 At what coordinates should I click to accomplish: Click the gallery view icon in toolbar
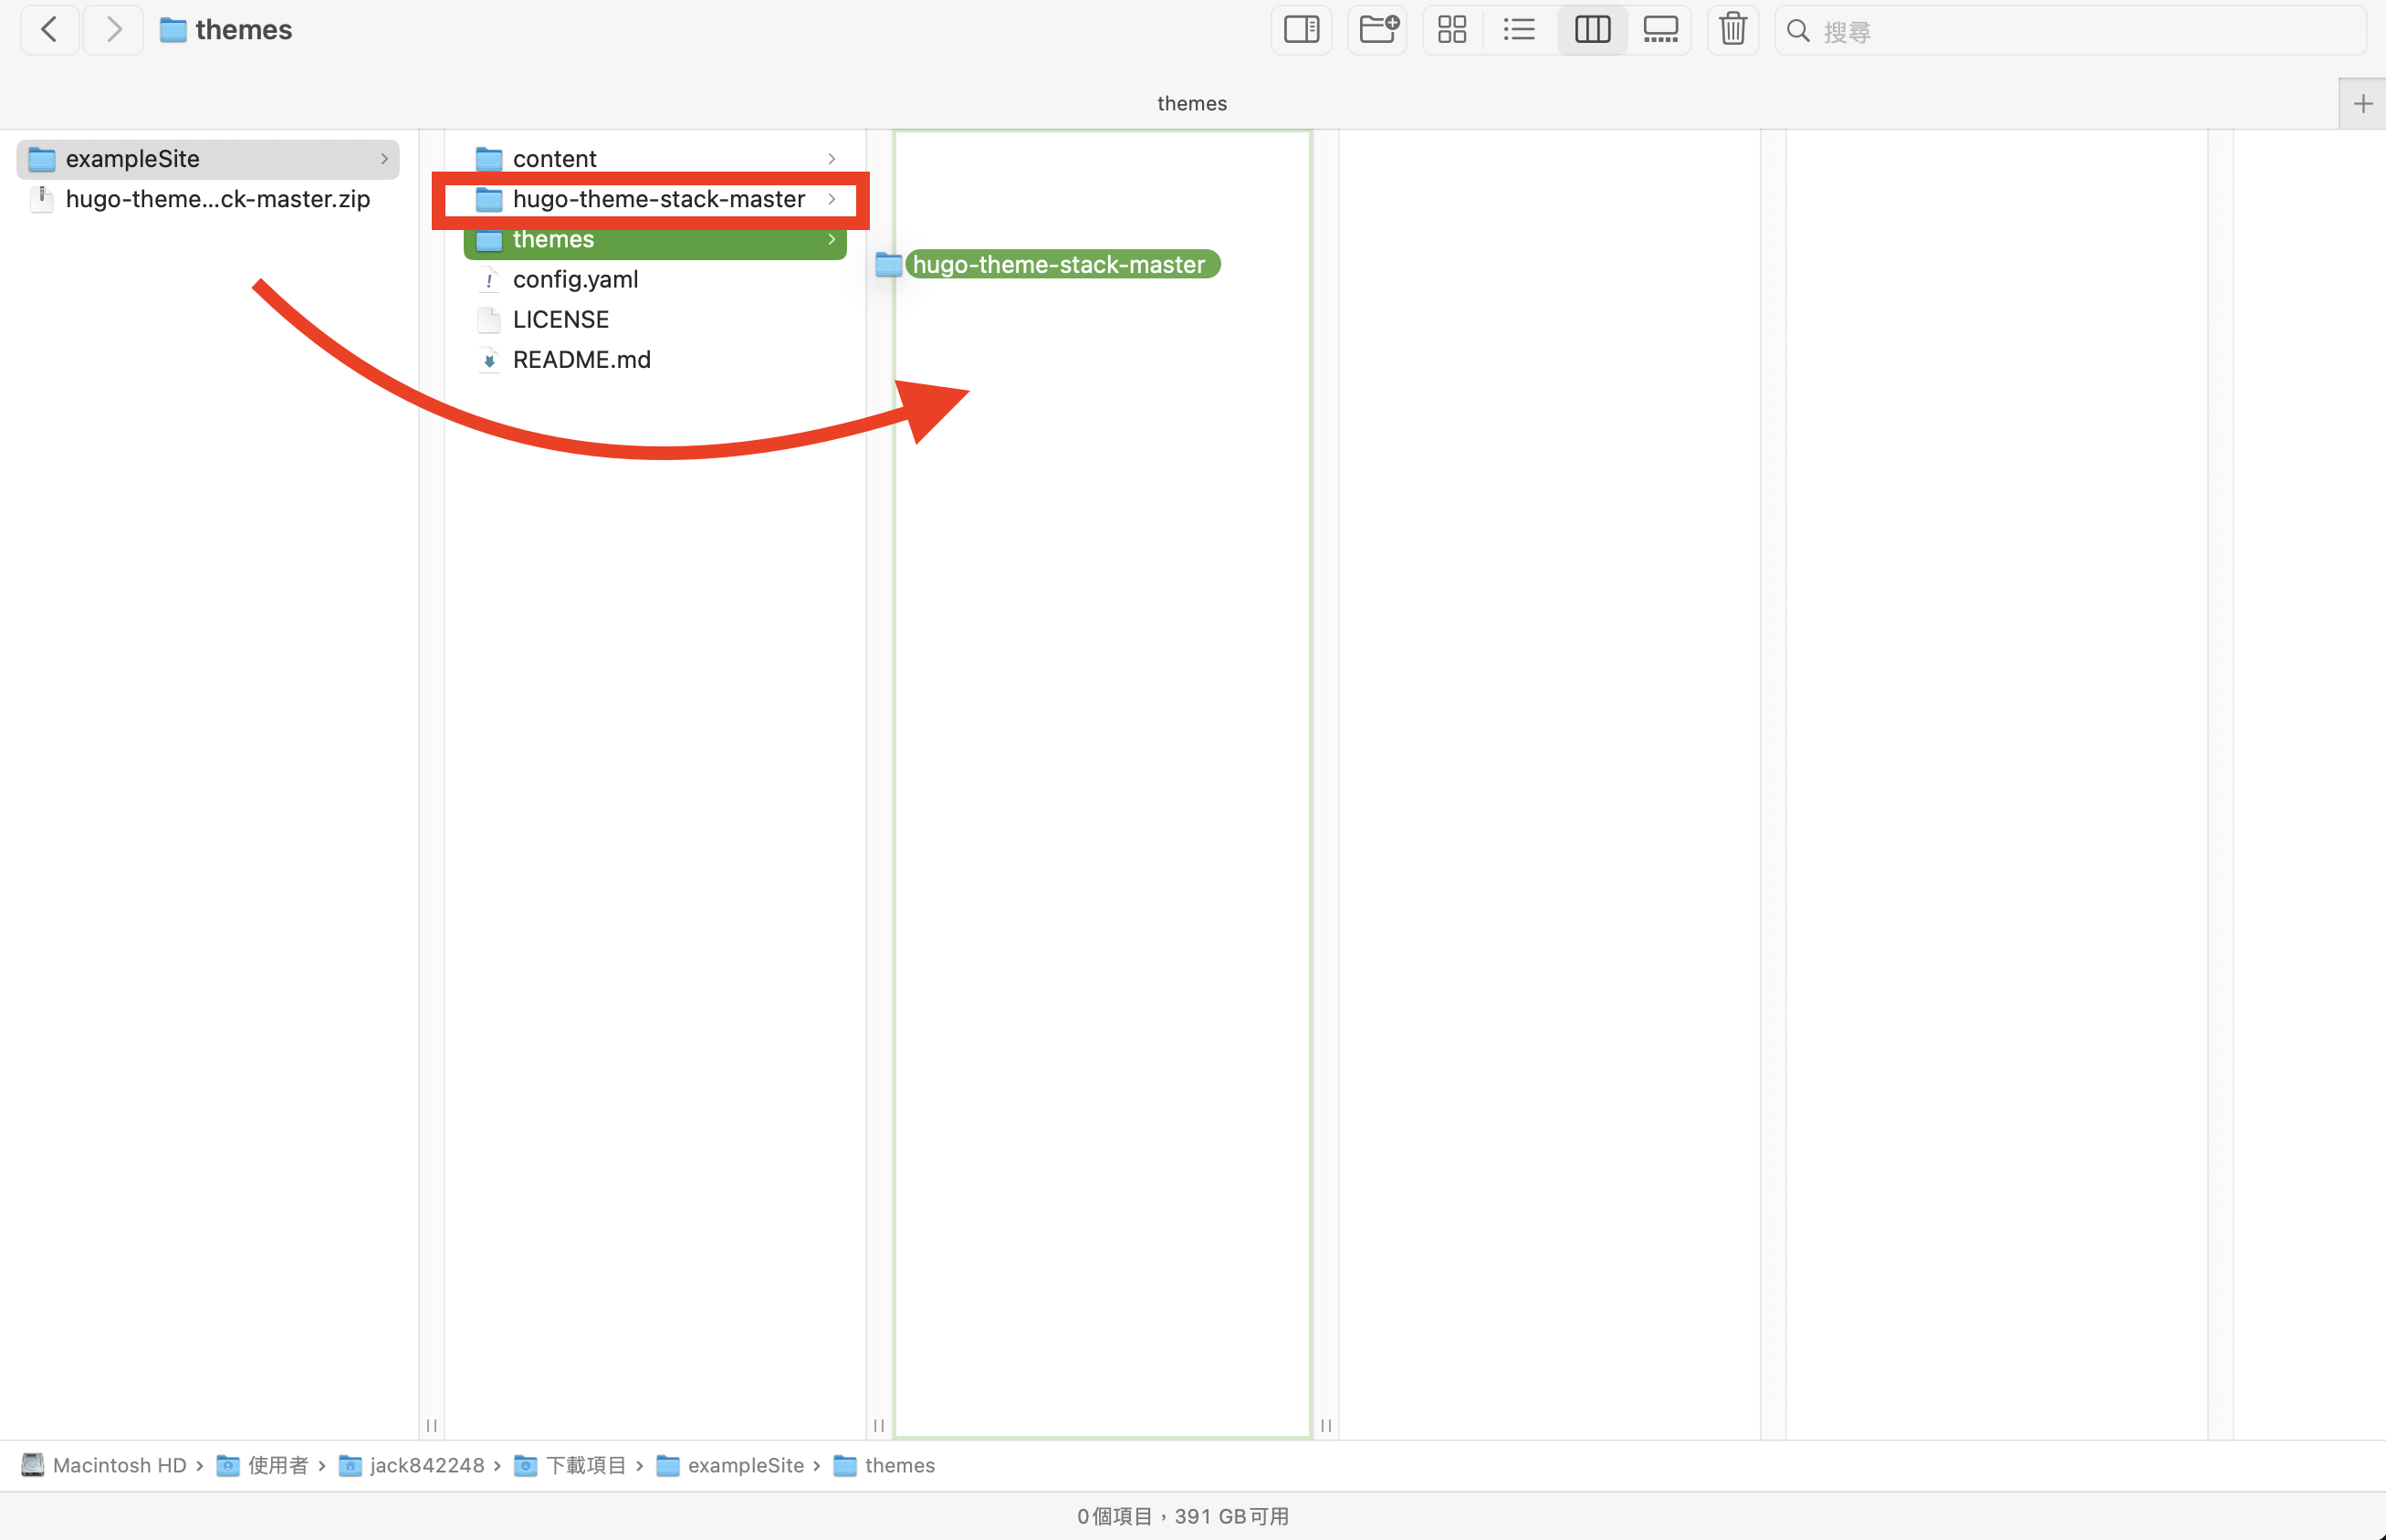coord(1659,29)
